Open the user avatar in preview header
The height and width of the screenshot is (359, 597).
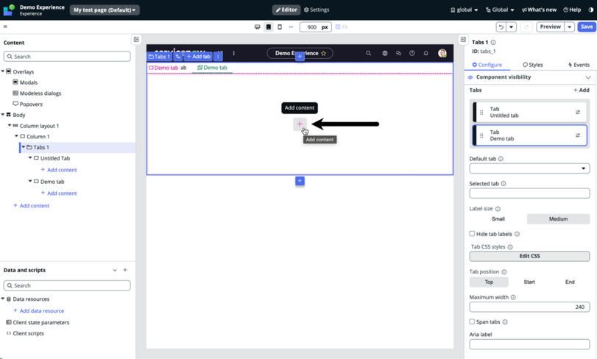(442, 53)
